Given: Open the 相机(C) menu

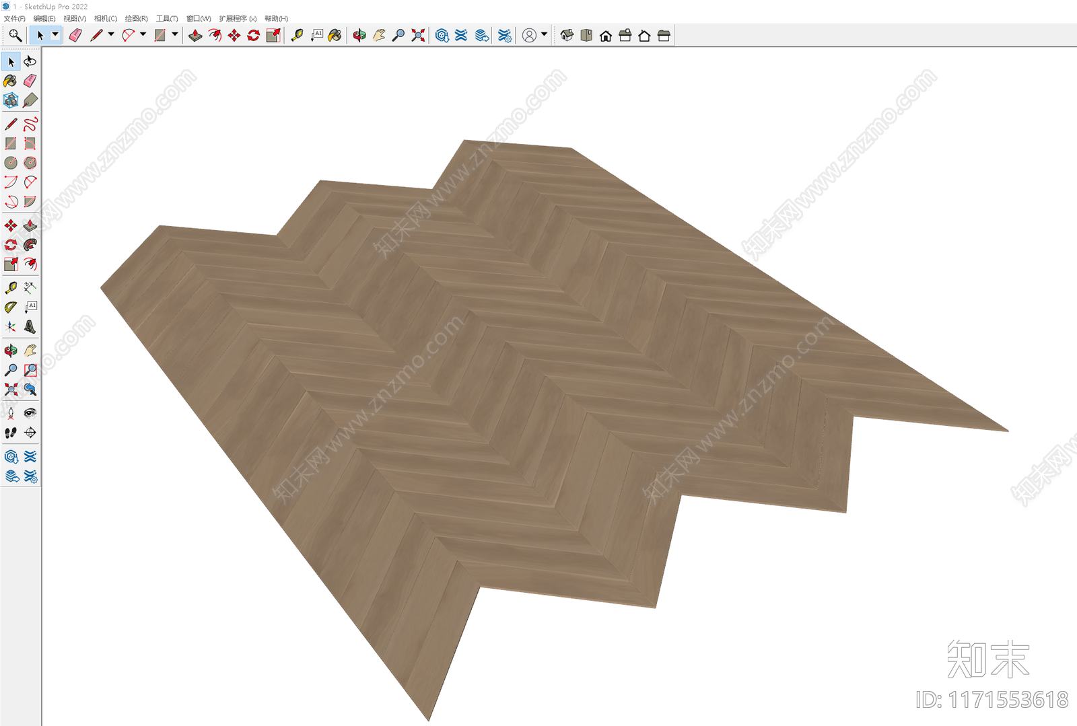Looking at the screenshot, I should pyautogui.click(x=106, y=18).
